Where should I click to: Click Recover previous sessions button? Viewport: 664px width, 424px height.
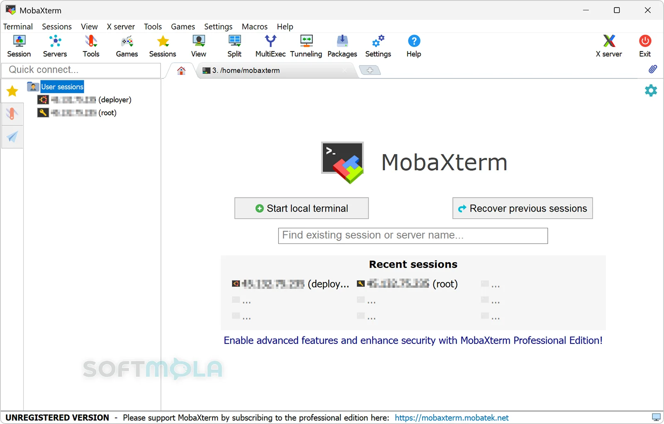click(522, 208)
